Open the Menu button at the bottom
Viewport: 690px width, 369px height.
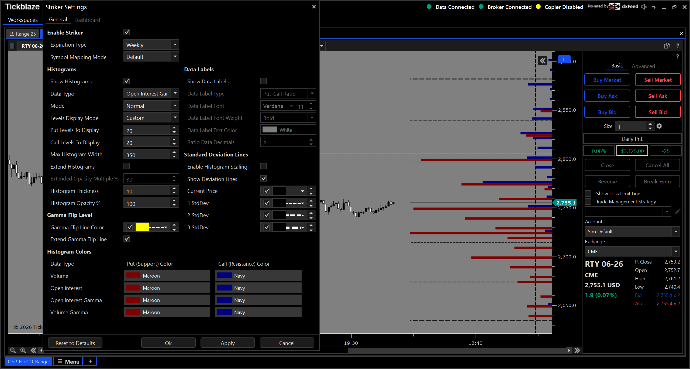click(x=68, y=361)
